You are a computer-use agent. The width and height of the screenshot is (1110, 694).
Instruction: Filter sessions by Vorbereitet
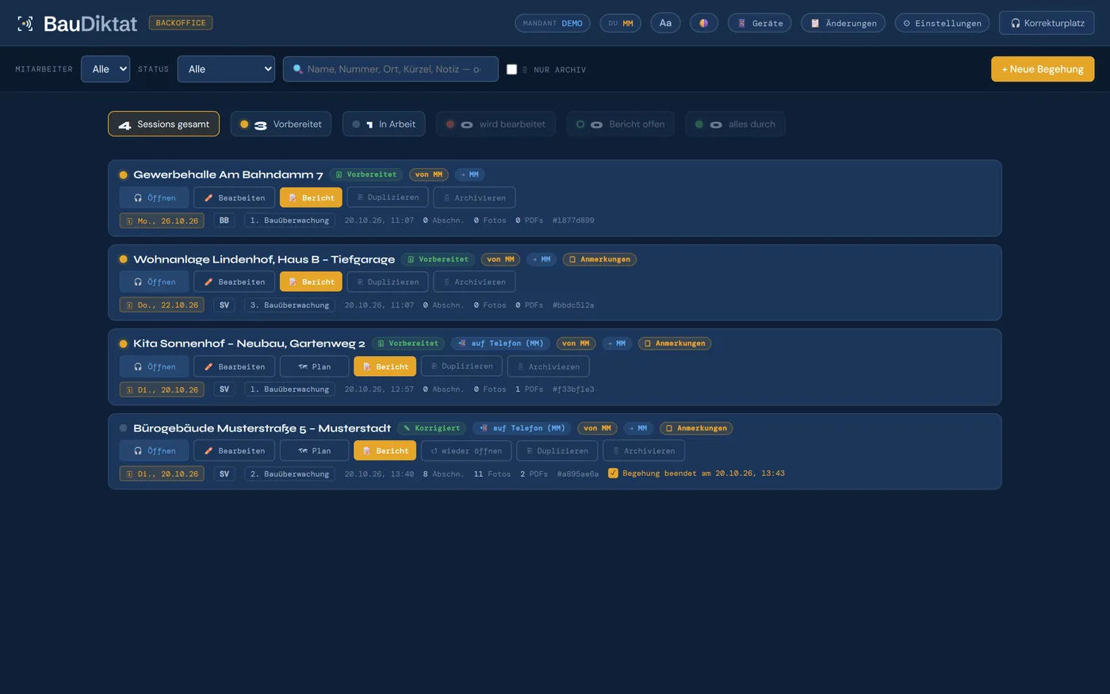281,124
